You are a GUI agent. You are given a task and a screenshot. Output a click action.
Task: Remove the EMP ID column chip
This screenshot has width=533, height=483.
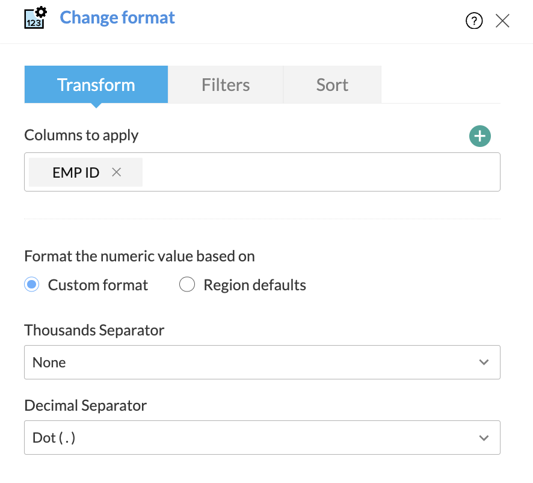pyautogui.click(x=117, y=172)
